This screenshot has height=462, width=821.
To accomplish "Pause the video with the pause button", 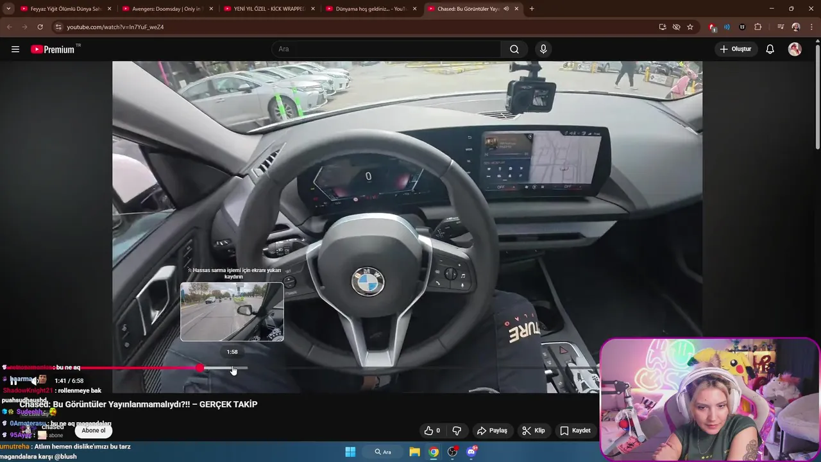I will [x=13, y=381].
